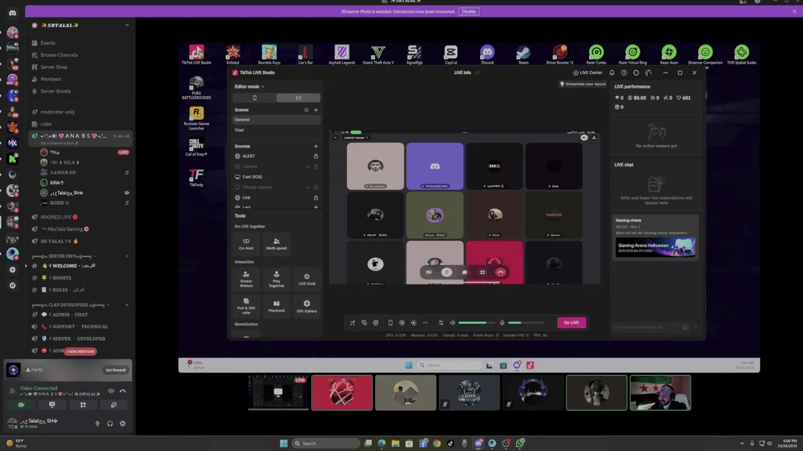Open Steam desktop shortcut
Screen dimensions: 803x451
click(x=523, y=55)
